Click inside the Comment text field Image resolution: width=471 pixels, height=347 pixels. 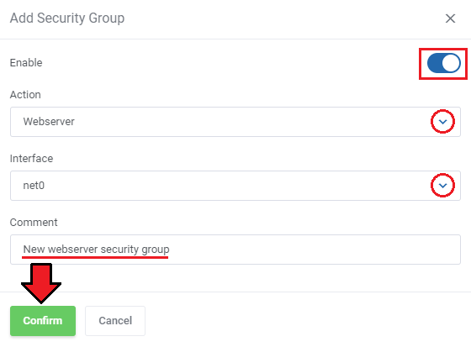click(x=235, y=250)
